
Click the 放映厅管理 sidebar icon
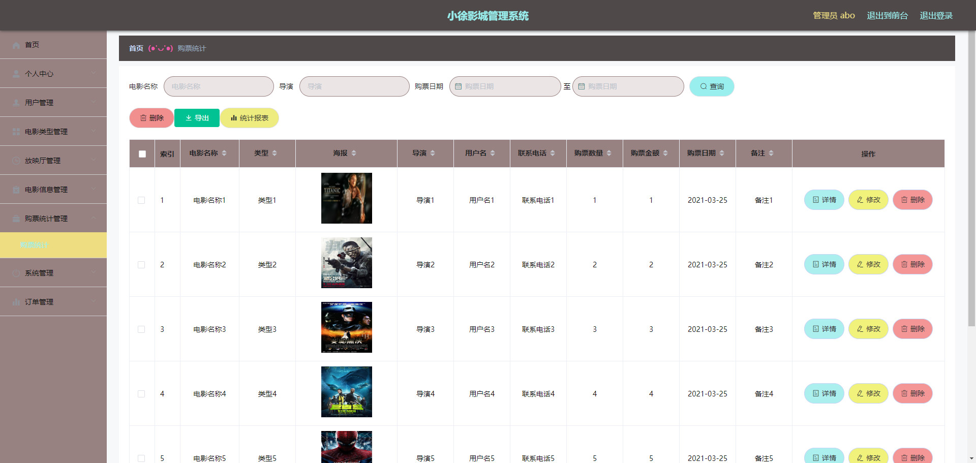[x=16, y=161]
